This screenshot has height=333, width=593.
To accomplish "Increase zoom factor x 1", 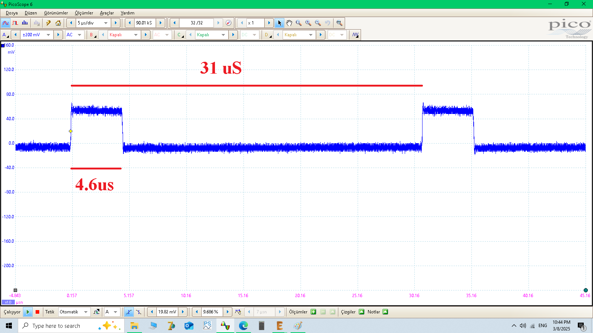I will [x=269, y=23].
